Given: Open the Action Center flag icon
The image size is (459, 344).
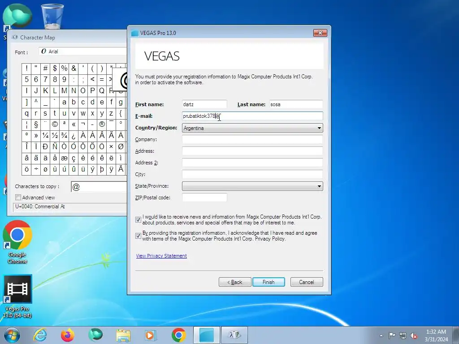Looking at the screenshot, I should point(392,335).
